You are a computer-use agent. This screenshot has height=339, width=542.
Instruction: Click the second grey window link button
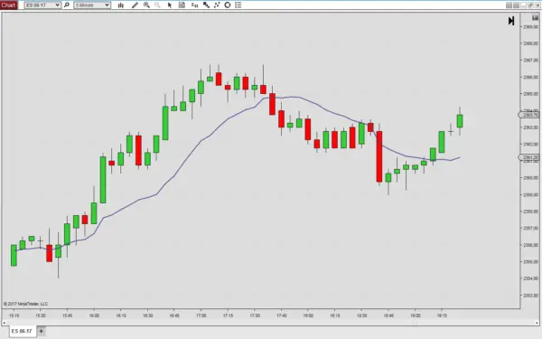point(516,5)
